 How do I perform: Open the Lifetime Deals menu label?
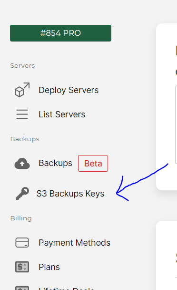click(67, 289)
